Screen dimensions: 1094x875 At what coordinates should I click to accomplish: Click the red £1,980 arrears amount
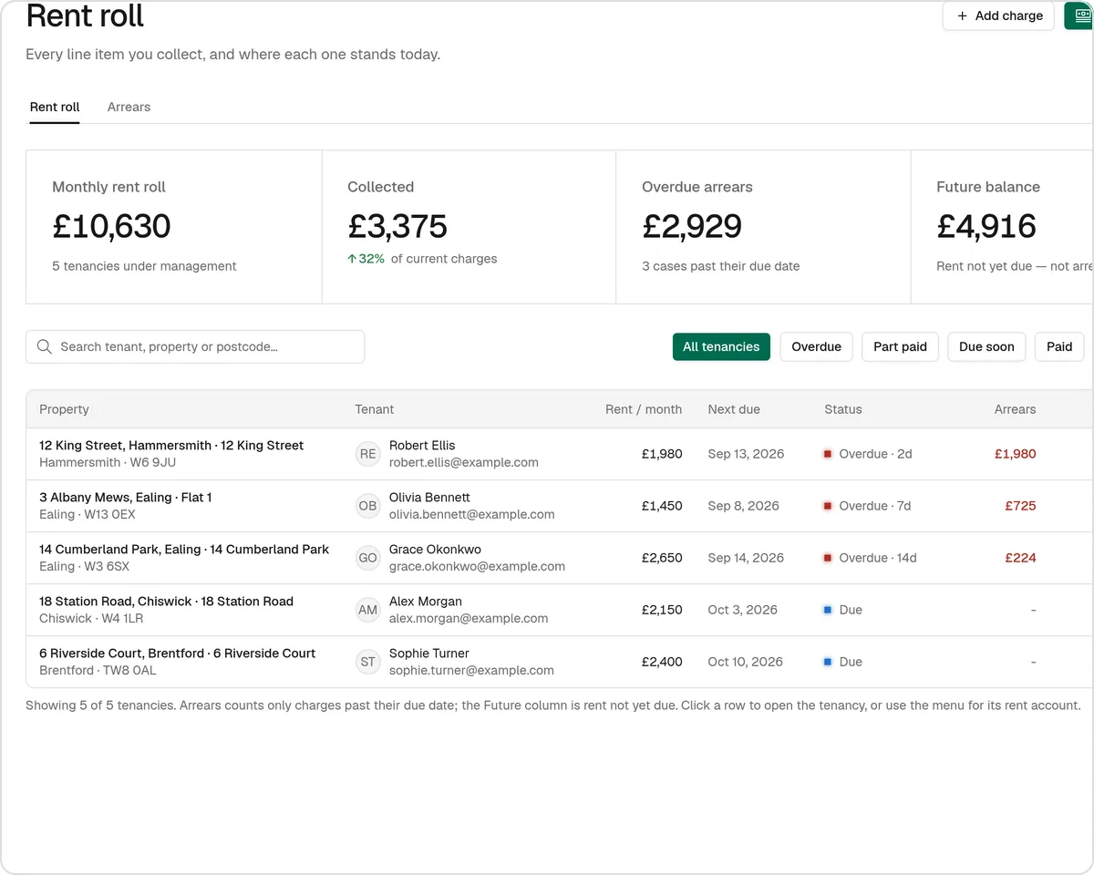coord(1015,454)
